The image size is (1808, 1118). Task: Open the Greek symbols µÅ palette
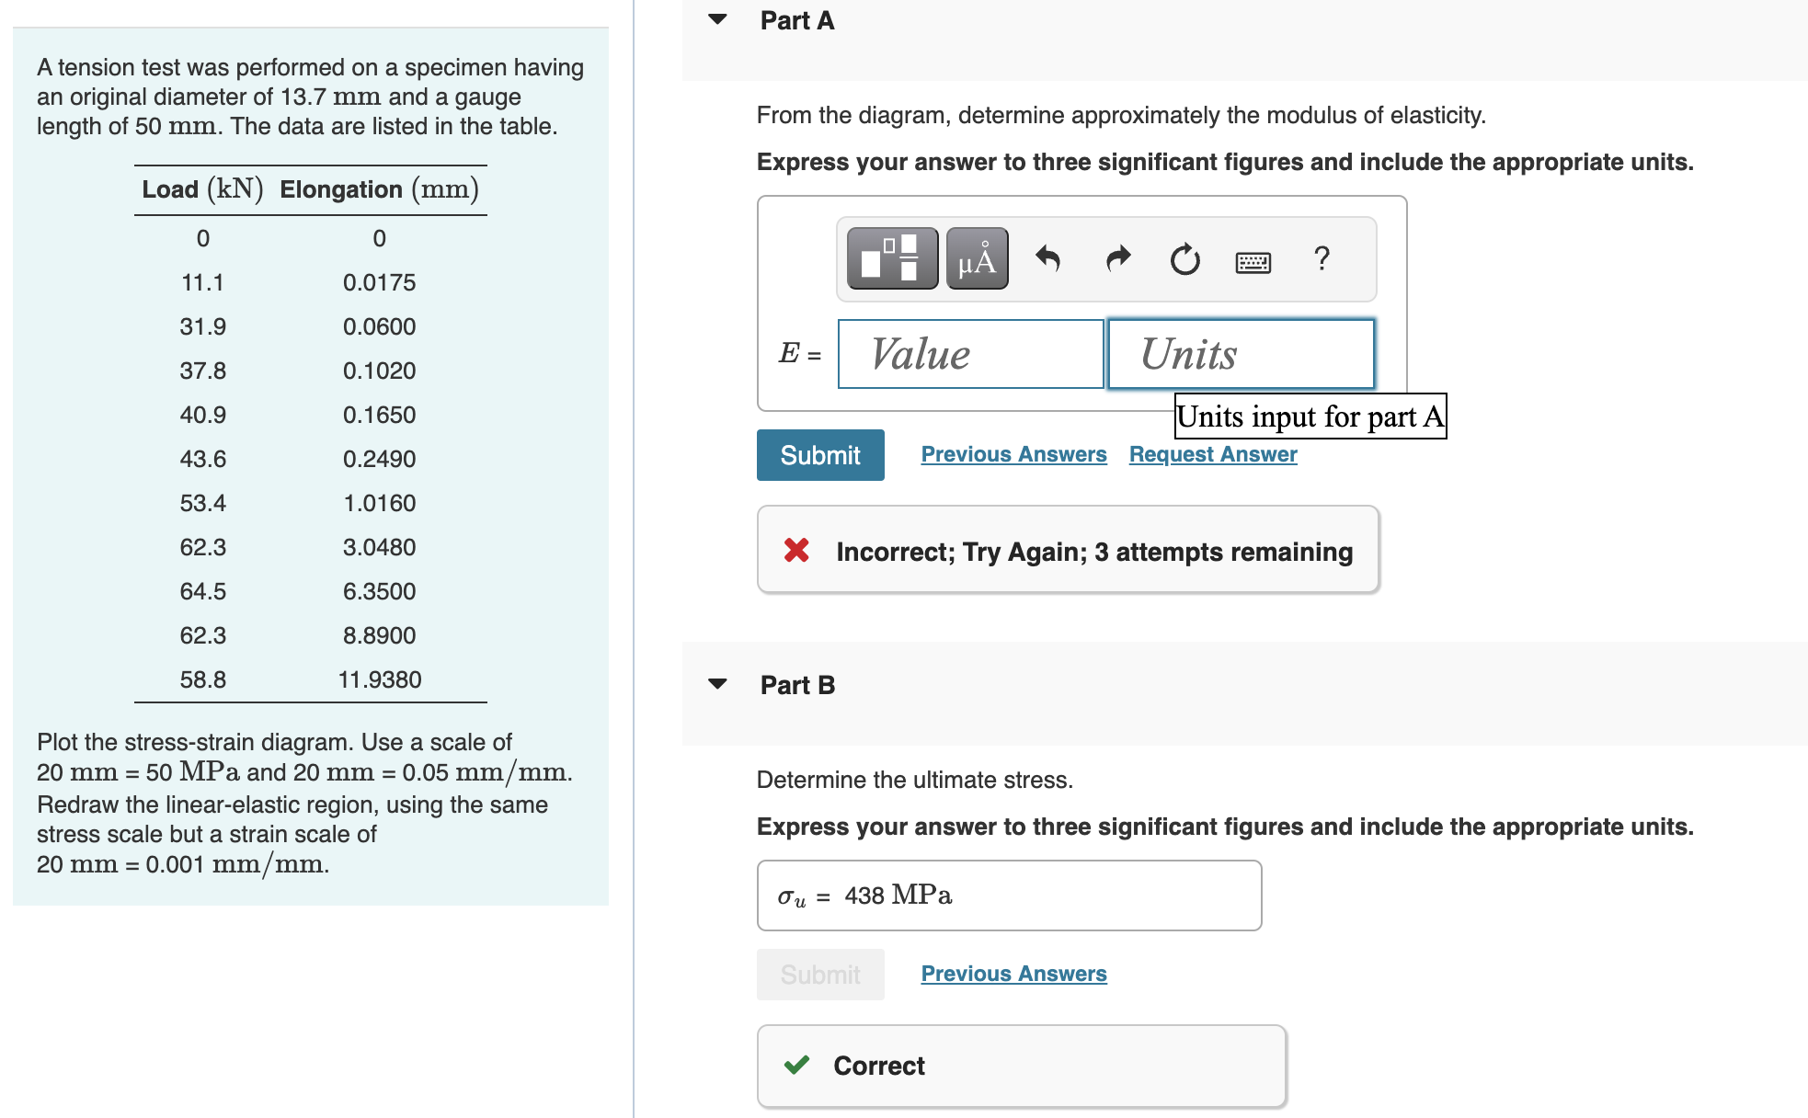click(x=977, y=259)
